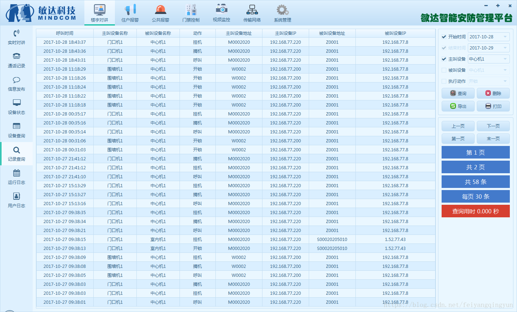Jump to the first page 第一页
This screenshot has width=517, height=312.
click(x=458, y=138)
